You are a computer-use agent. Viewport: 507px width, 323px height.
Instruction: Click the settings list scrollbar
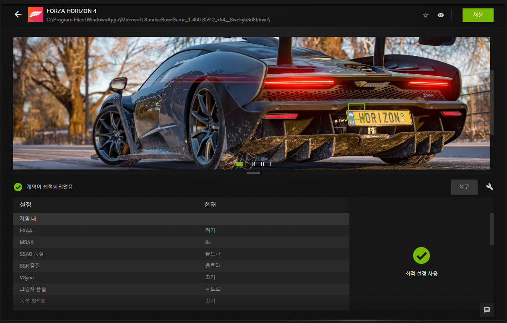492,229
